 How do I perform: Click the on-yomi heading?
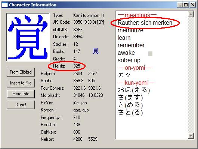pyautogui.click(x=135, y=68)
